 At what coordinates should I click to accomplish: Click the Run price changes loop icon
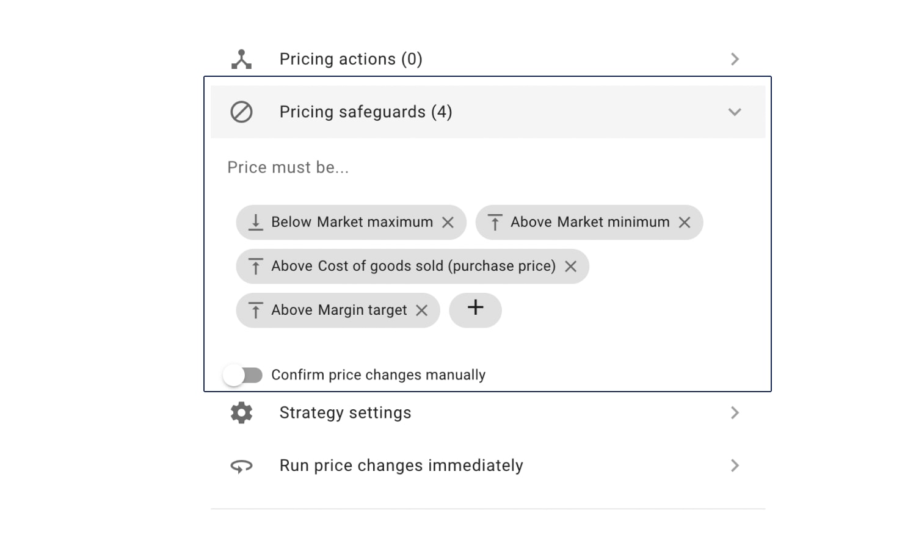point(241,466)
